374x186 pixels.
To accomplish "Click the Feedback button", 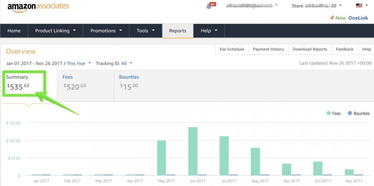I will pyautogui.click(x=344, y=49).
